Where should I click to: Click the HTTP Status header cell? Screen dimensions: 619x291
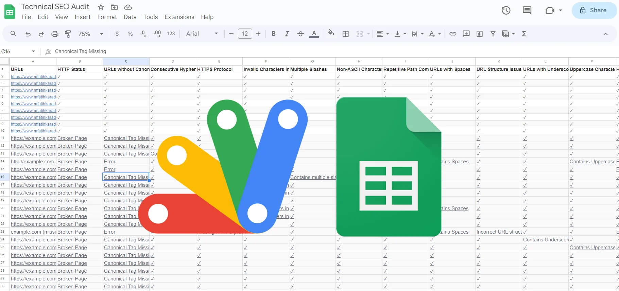[x=80, y=69]
